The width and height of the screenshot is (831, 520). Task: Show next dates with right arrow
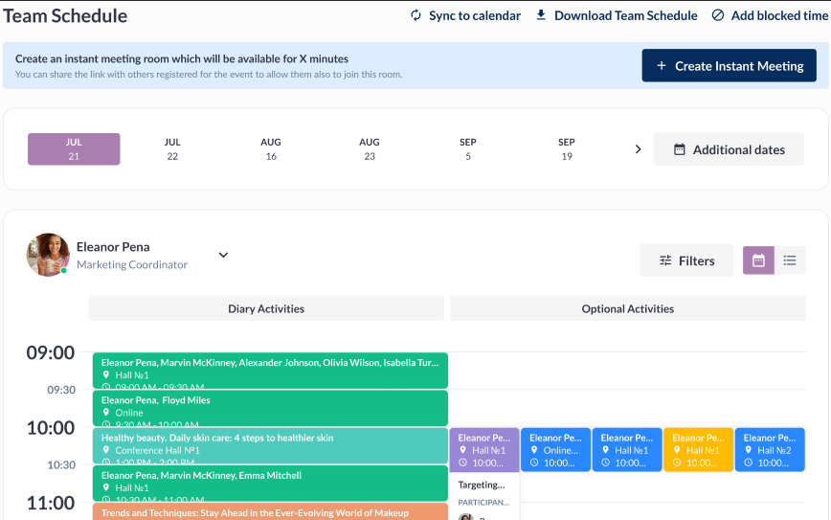click(639, 149)
